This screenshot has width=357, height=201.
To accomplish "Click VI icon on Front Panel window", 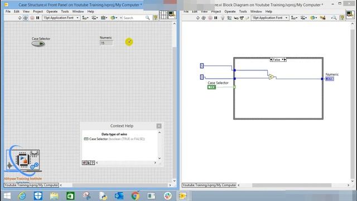I will pyautogui.click(x=172, y=15).
